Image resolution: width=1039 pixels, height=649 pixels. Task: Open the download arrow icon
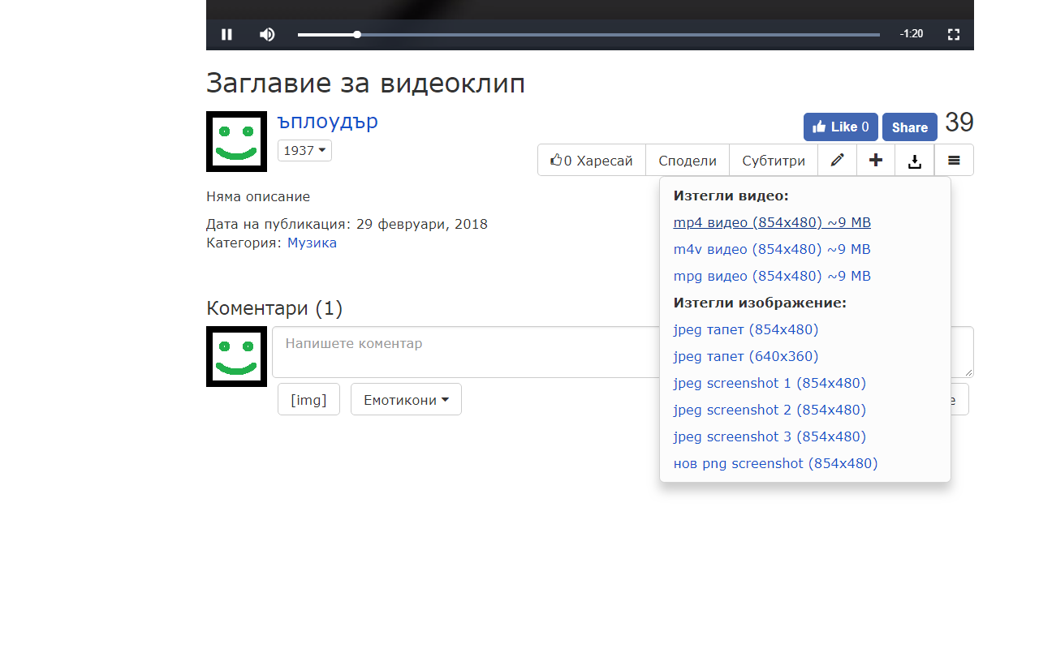915,160
